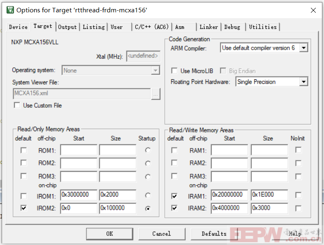Select IROM2 Startup radio button
The width and height of the screenshot is (324, 245).
148,208
